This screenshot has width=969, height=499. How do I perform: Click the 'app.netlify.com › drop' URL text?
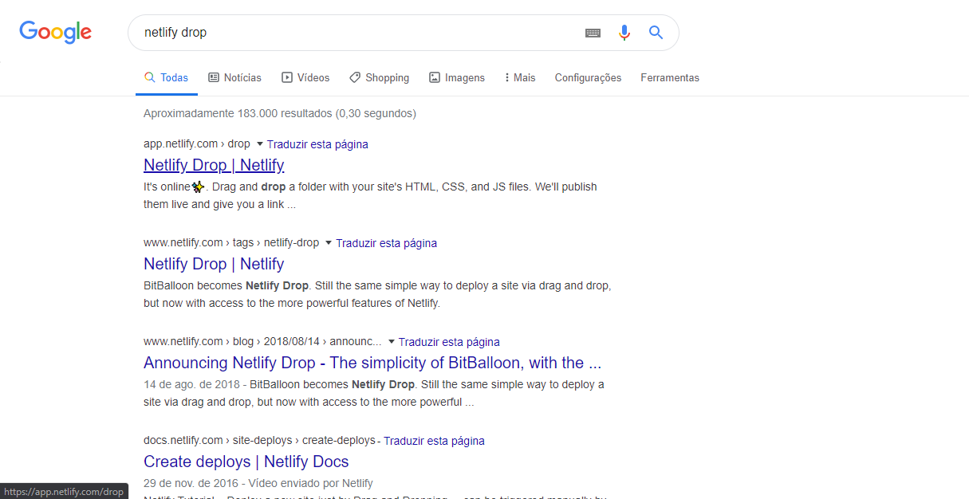coord(197,144)
